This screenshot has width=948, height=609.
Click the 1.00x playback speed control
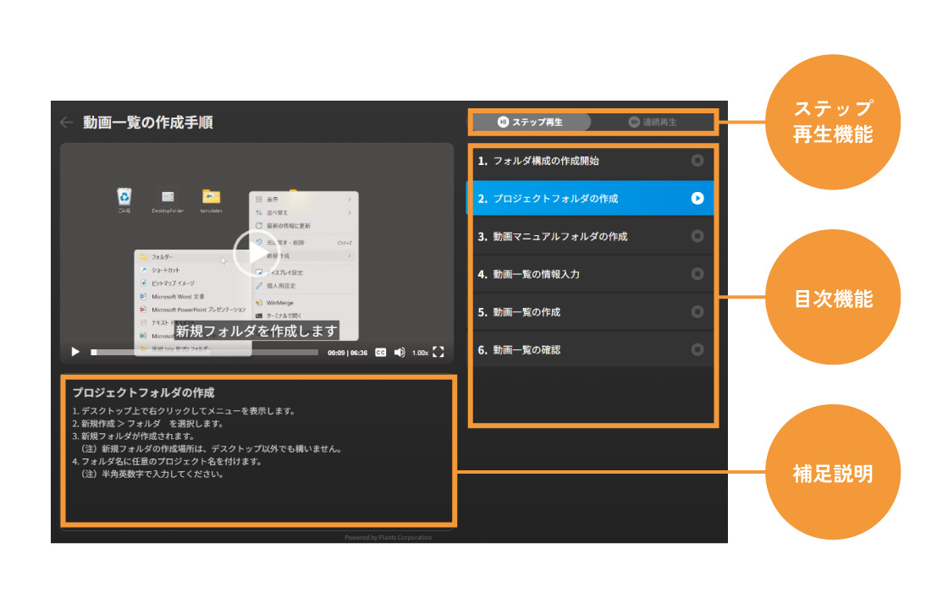click(420, 353)
